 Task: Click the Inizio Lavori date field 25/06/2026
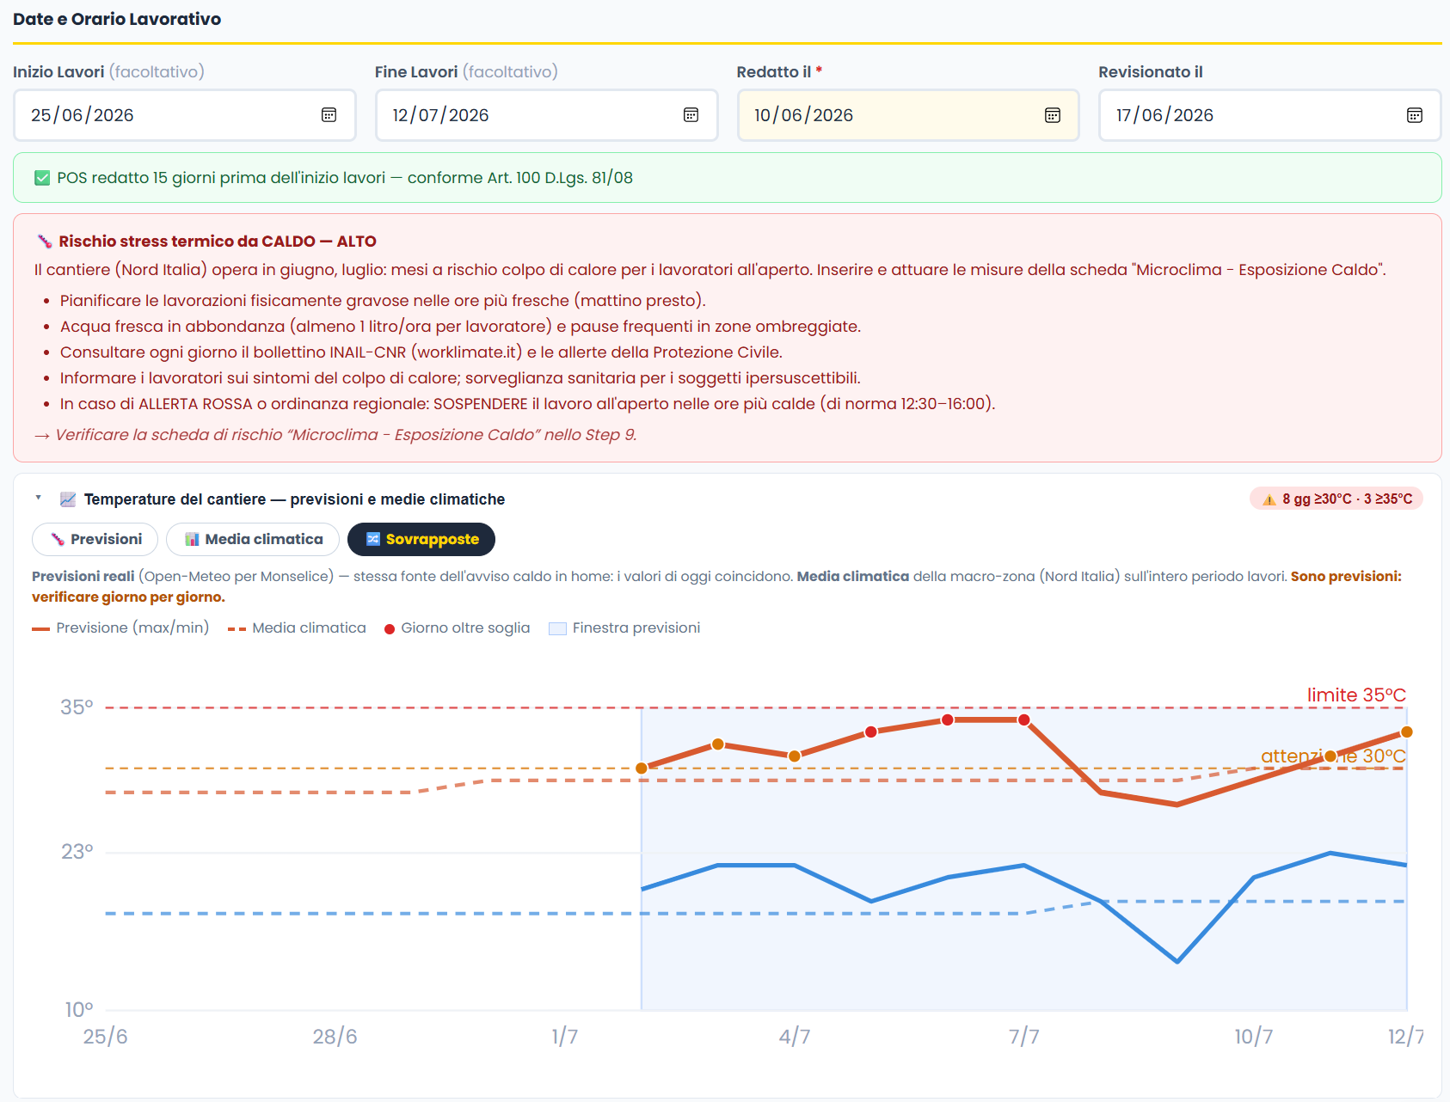pos(185,115)
